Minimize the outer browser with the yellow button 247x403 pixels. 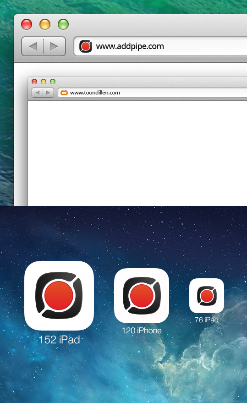click(45, 24)
